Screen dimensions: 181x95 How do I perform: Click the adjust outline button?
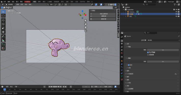tap(103, 16)
